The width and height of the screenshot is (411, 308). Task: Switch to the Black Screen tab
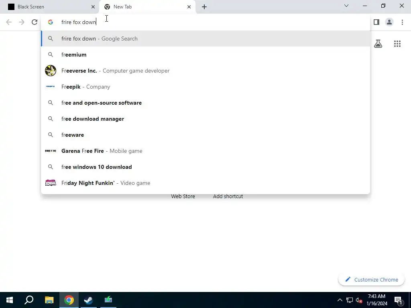click(49, 7)
